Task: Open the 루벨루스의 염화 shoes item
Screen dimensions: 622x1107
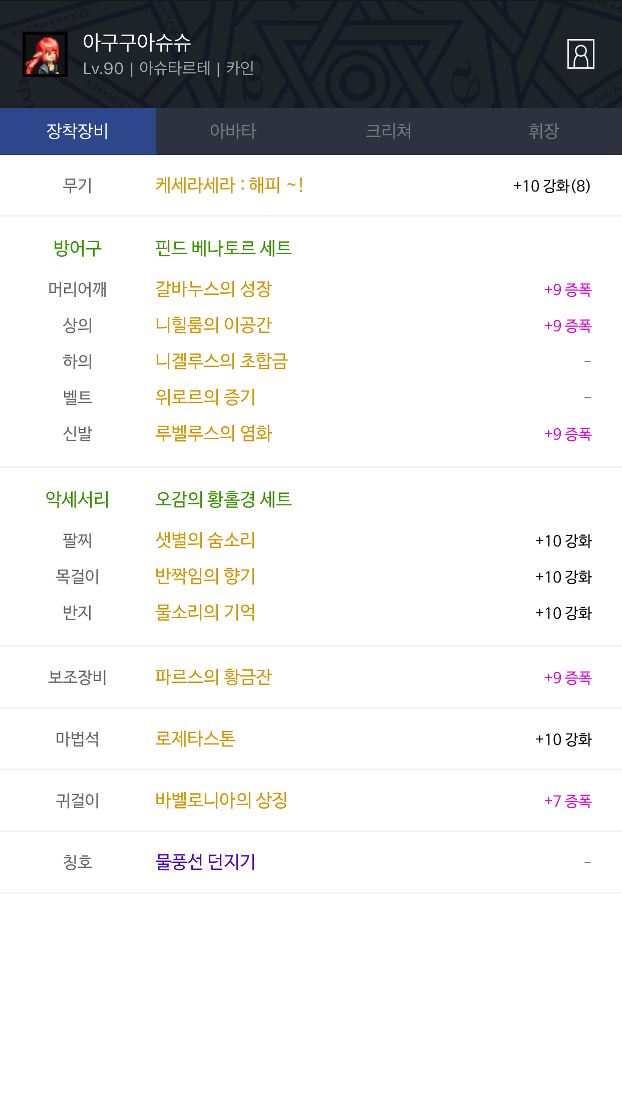Action: (x=213, y=433)
